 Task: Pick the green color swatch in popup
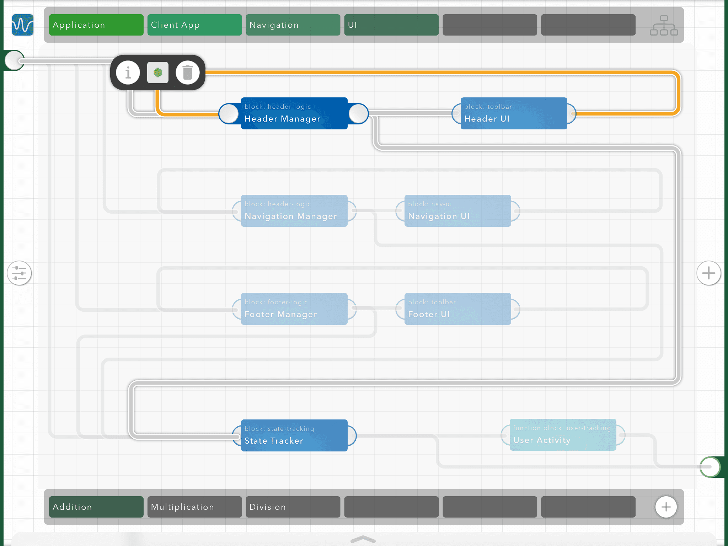pyautogui.click(x=158, y=73)
